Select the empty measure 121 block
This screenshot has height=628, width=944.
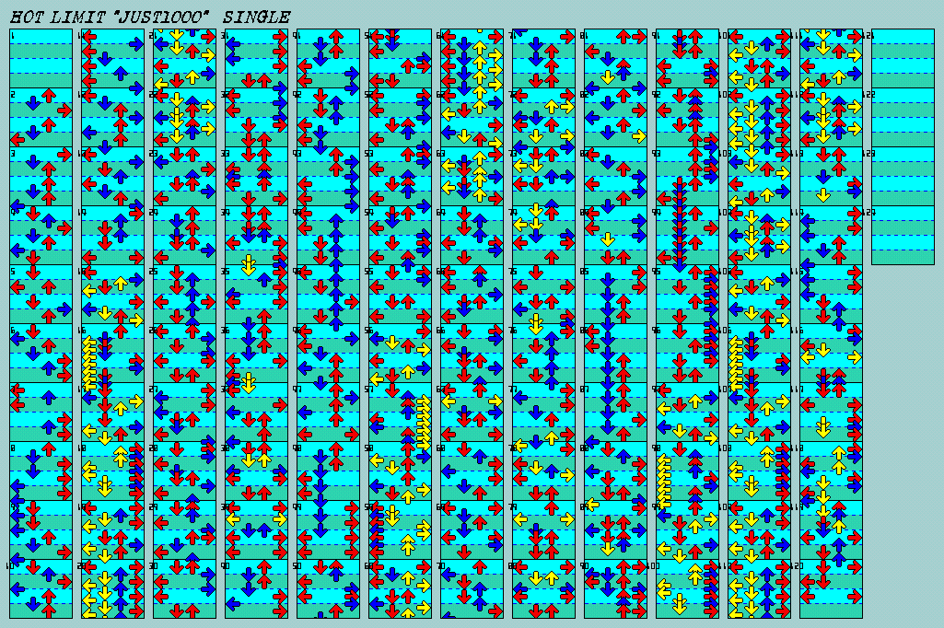point(903,58)
